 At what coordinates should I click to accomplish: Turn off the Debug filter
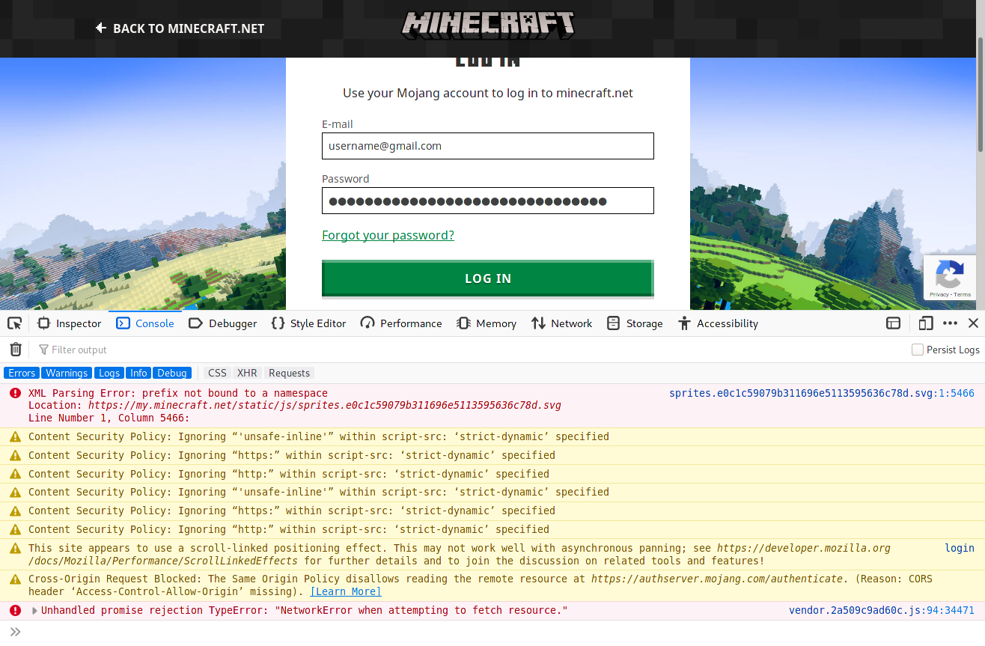[172, 373]
